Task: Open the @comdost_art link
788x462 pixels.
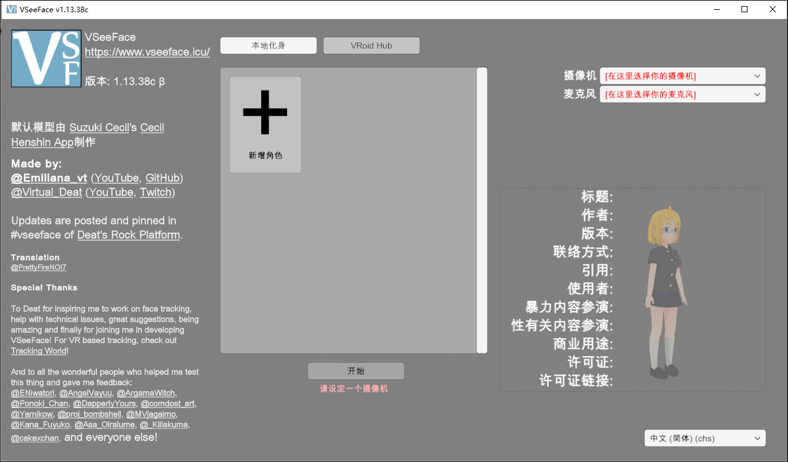Action: [168, 404]
